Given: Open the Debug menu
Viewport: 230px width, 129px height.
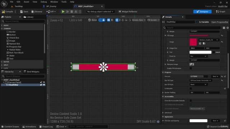Looking at the screenshot, I should coord(44,2).
